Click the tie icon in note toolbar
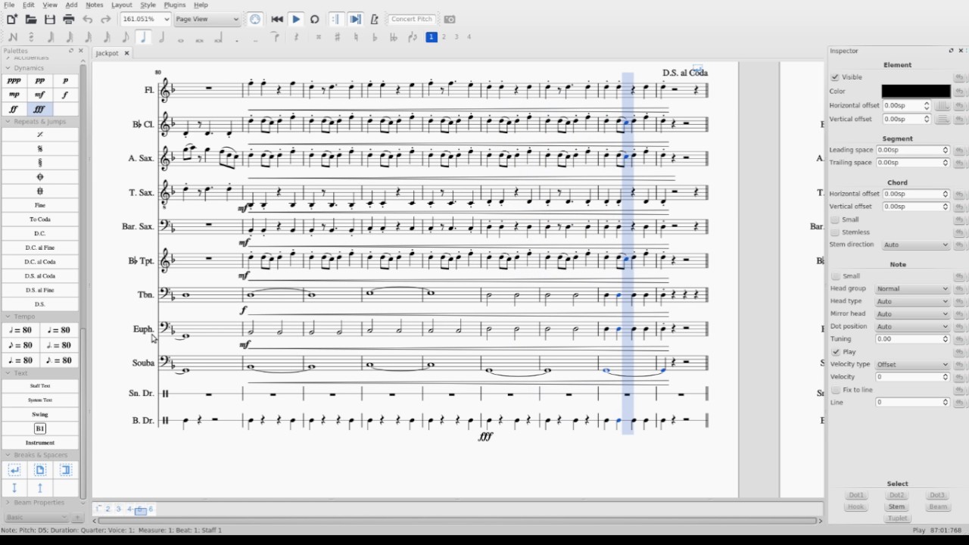 [276, 36]
